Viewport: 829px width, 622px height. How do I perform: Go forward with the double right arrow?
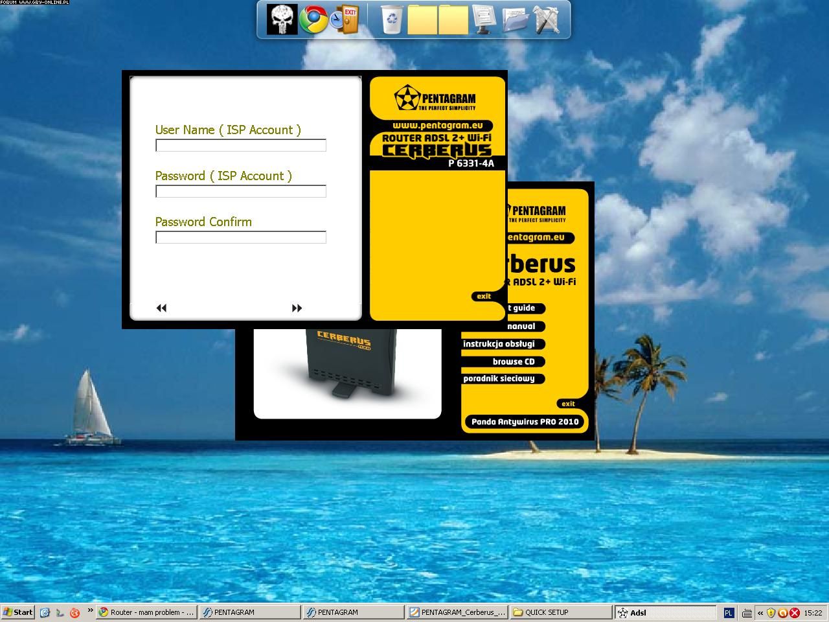(x=297, y=308)
